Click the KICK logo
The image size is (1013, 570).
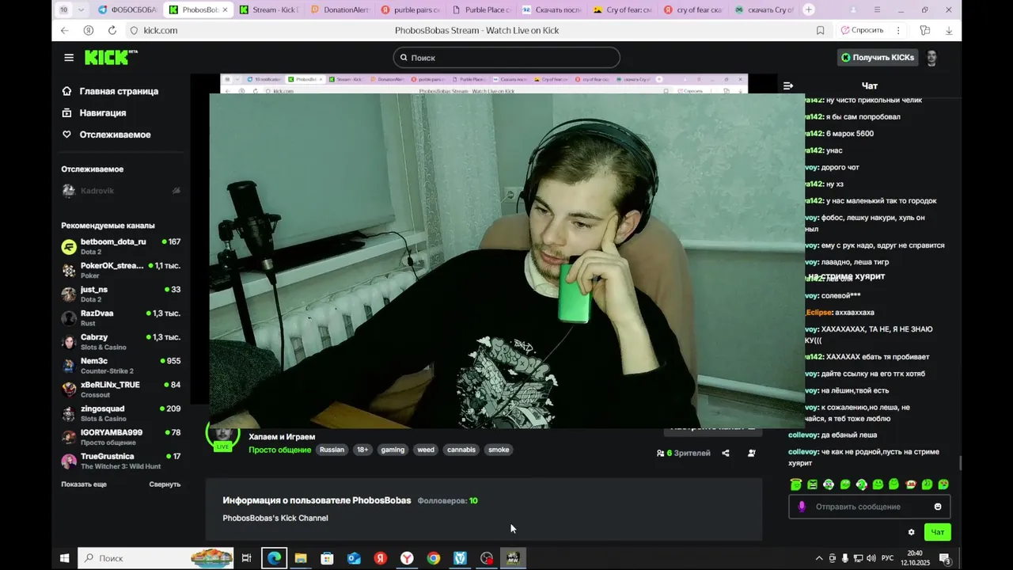pyautogui.click(x=111, y=58)
